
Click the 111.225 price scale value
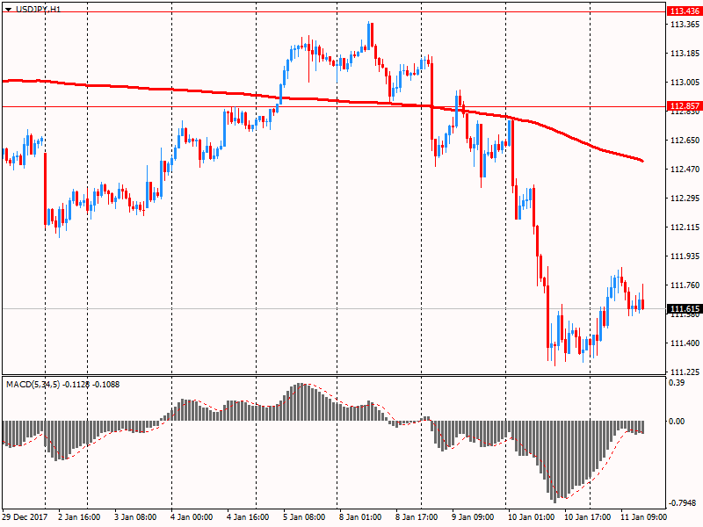pos(685,372)
